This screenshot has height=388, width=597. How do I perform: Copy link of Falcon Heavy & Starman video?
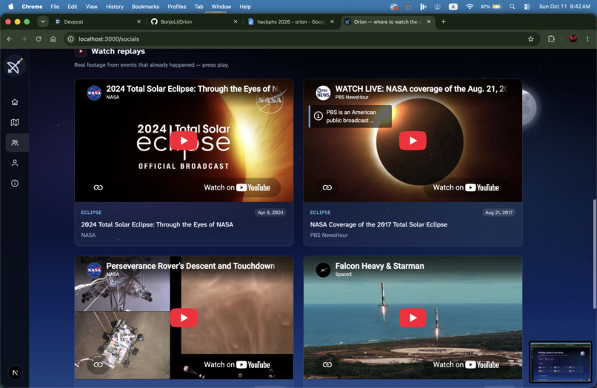pos(327,364)
